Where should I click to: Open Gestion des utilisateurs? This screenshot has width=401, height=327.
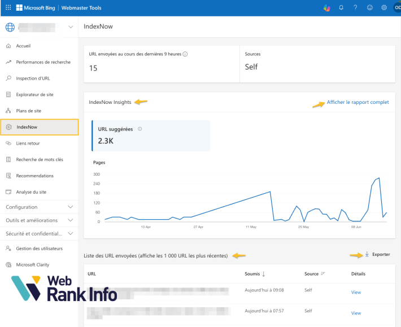[40, 248]
